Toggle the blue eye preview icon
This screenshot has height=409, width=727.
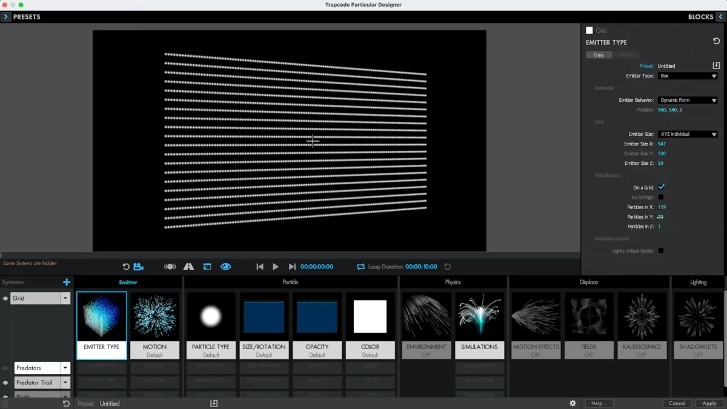(x=225, y=267)
